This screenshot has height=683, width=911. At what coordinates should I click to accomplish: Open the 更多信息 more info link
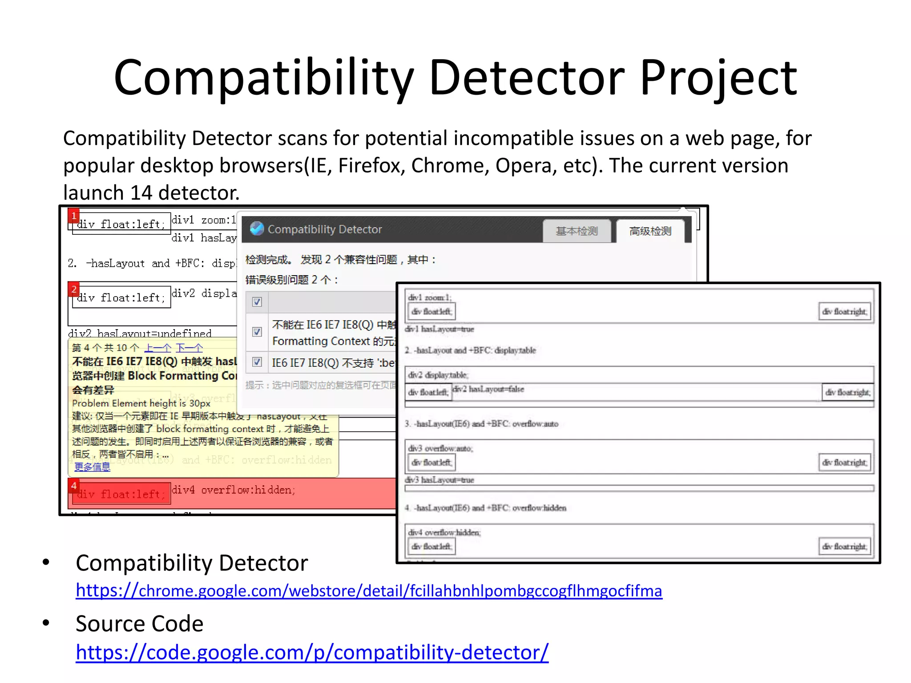click(92, 466)
